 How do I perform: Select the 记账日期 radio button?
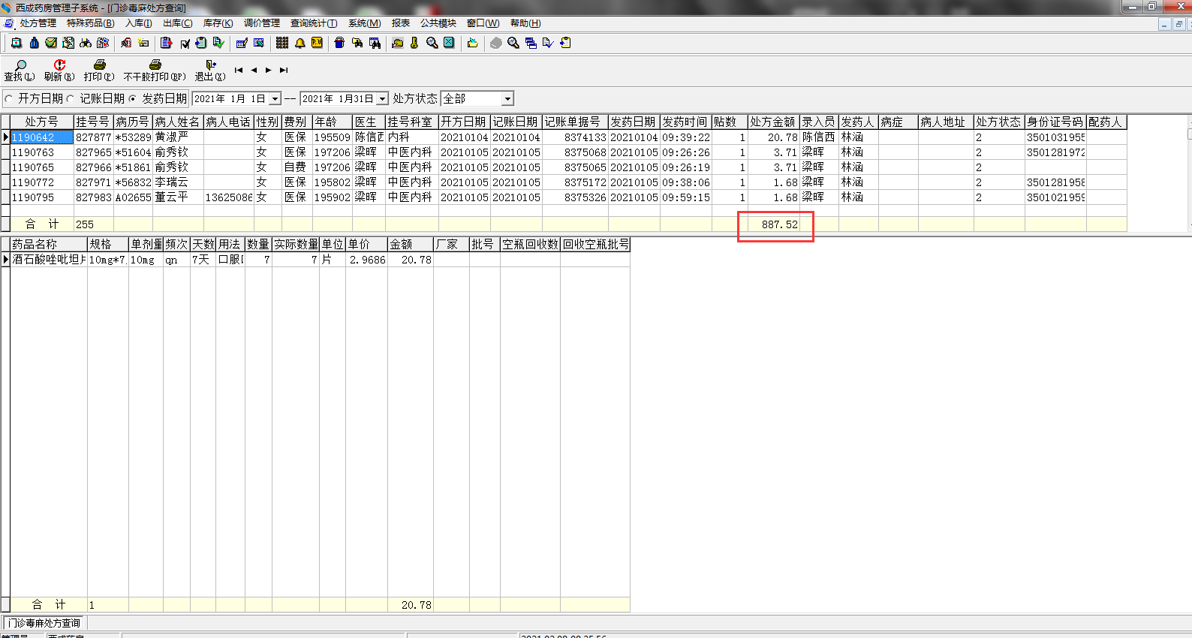(x=71, y=98)
